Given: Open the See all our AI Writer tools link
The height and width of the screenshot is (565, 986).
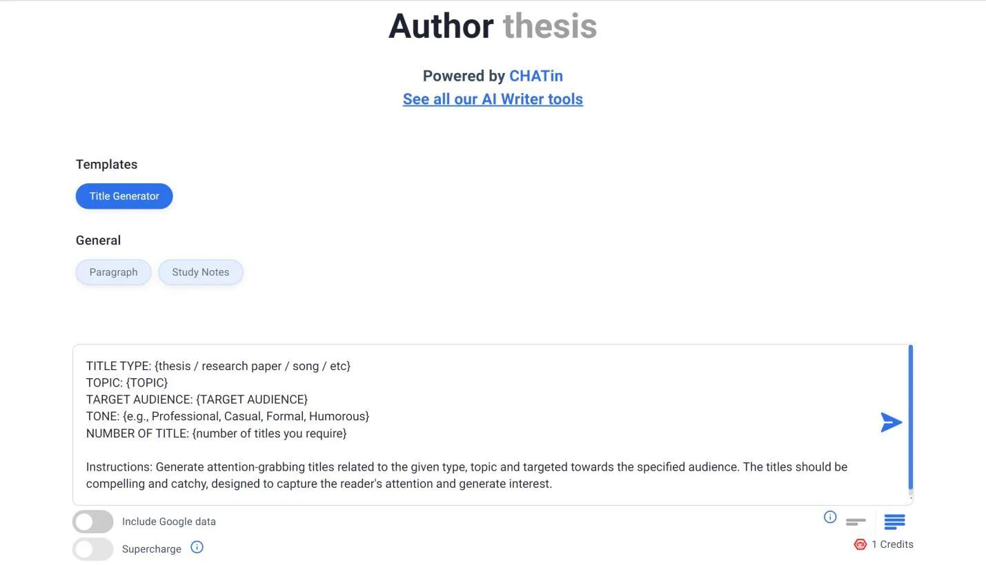Looking at the screenshot, I should coord(493,99).
